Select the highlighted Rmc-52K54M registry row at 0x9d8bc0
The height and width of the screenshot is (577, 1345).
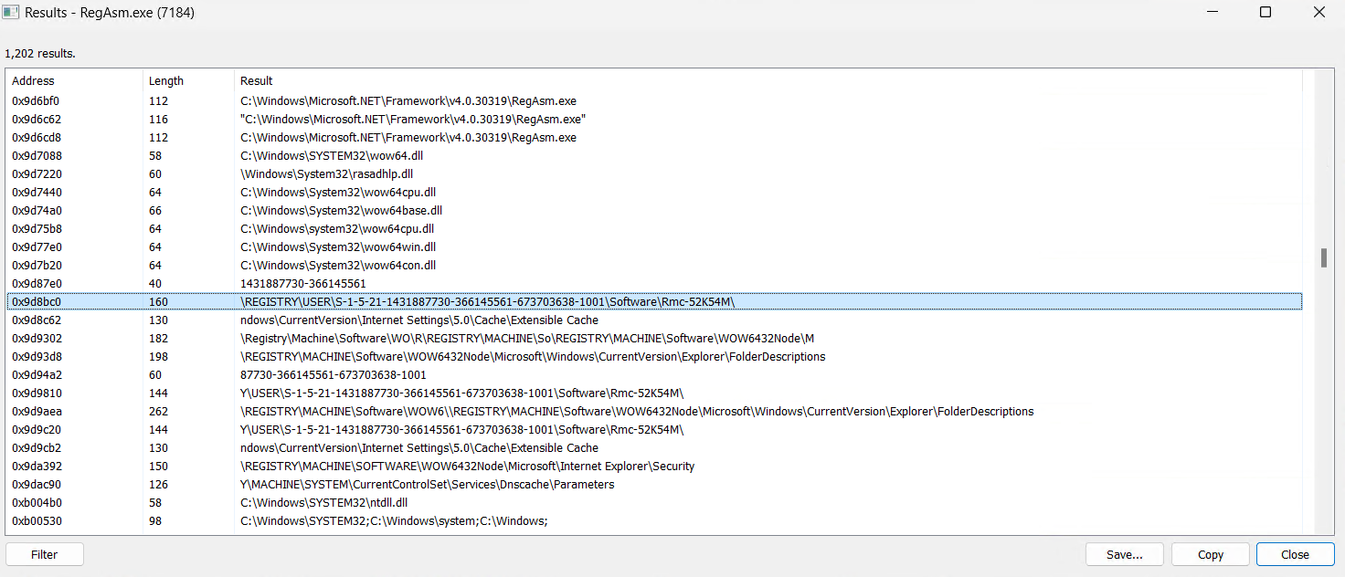(487, 301)
